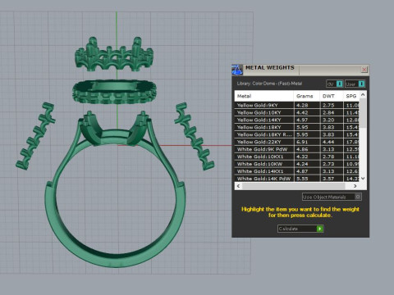Click the 2.84 DWT cell
Image resolution: width=394 pixels, height=295 pixels.
332,112
